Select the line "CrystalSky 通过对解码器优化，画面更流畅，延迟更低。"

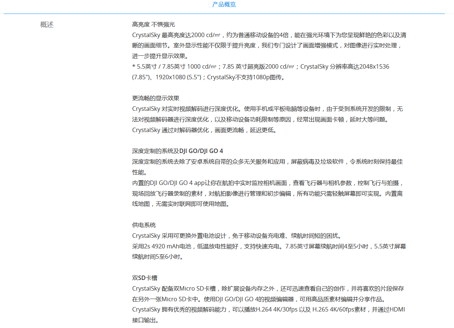click(x=204, y=130)
